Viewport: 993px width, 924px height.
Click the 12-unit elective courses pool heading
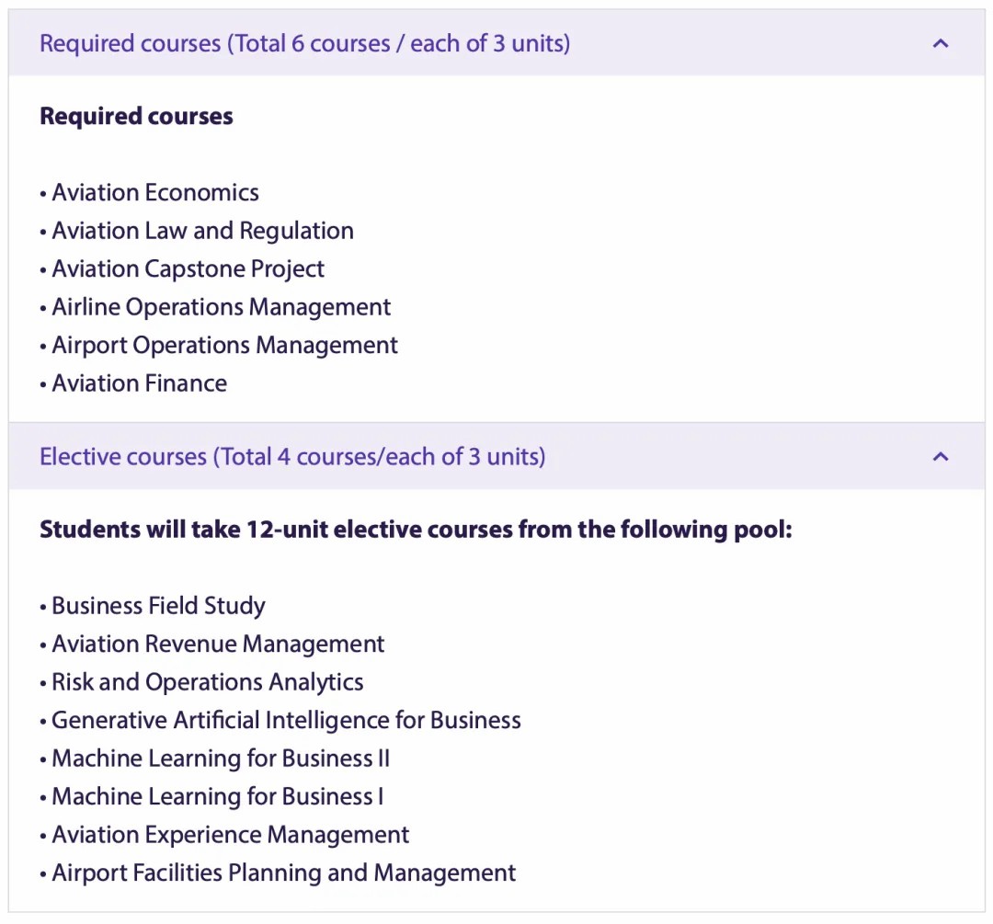416,530
